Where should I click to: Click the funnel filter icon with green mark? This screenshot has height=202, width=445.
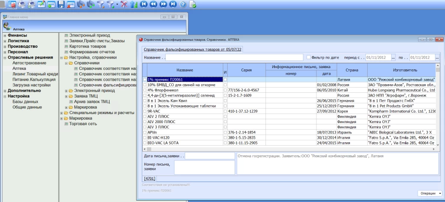click(110, 4)
